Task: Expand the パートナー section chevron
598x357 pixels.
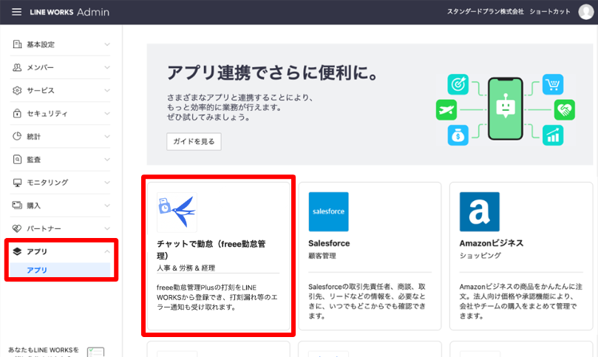Action: (x=107, y=228)
